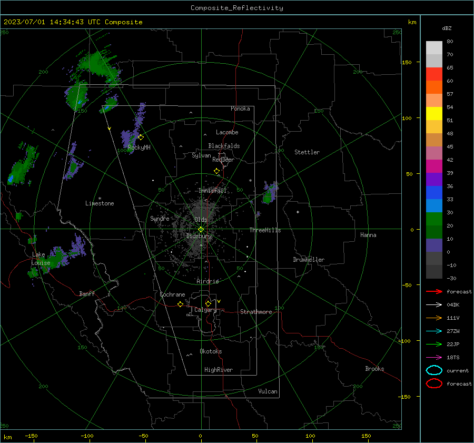Click the yellow V marker northeast of Calgary

[x=219, y=301]
